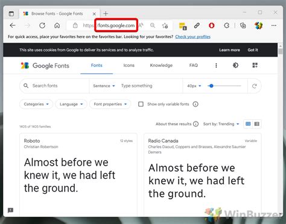The height and width of the screenshot is (224, 286).
Task: Click the link chain extension icon
Action: pyautogui.click(x=197, y=25)
